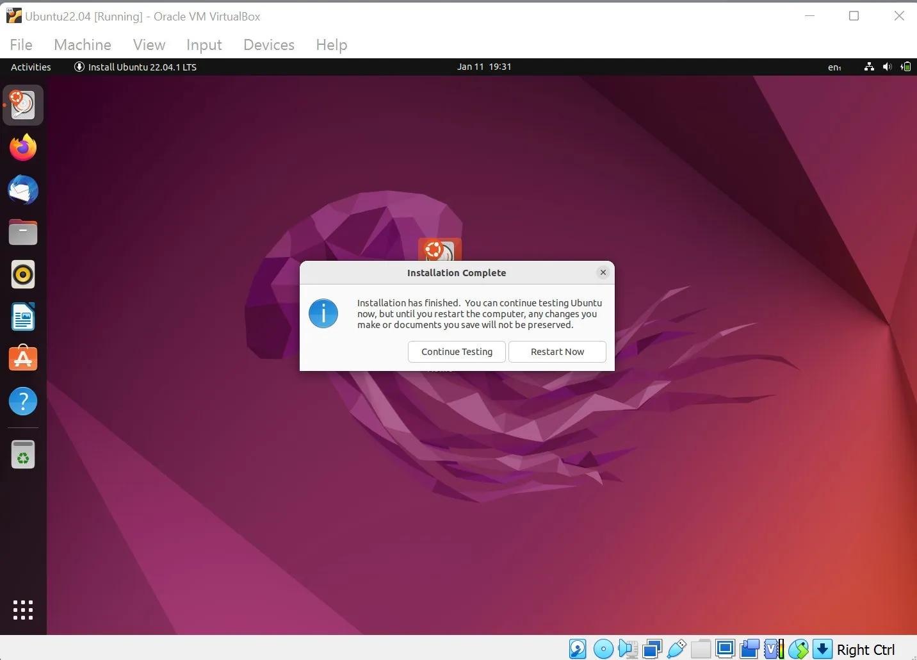Launch Thunderbird mail from the dock
Viewport: 917px width, 660px height.
[x=23, y=190]
